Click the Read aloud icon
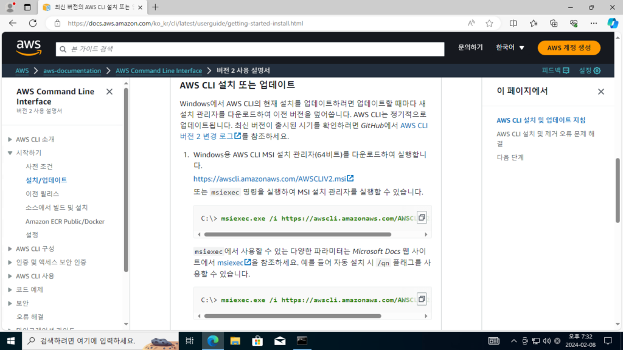This screenshot has height=350, width=623. (x=472, y=24)
